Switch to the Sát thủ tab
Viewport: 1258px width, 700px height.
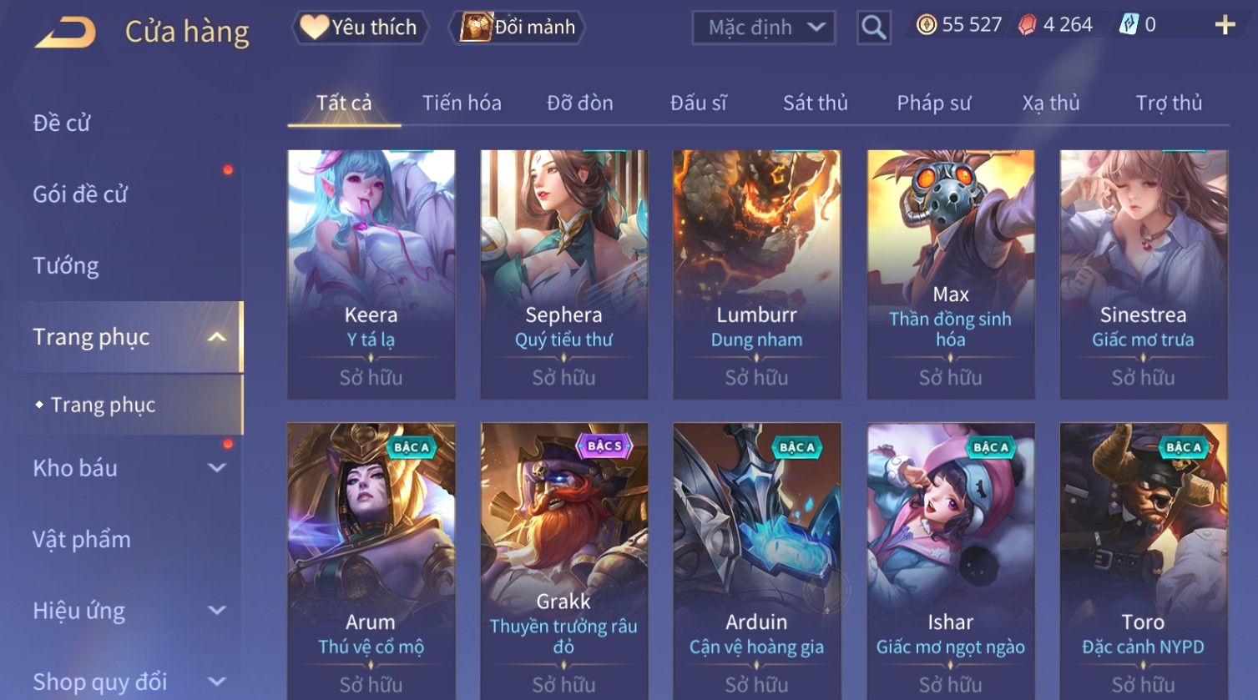(815, 103)
